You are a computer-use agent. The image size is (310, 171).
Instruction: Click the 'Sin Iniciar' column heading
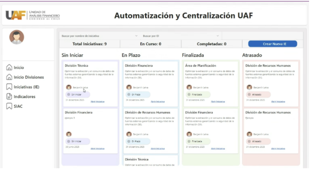pyautogui.click(x=72, y=55)
